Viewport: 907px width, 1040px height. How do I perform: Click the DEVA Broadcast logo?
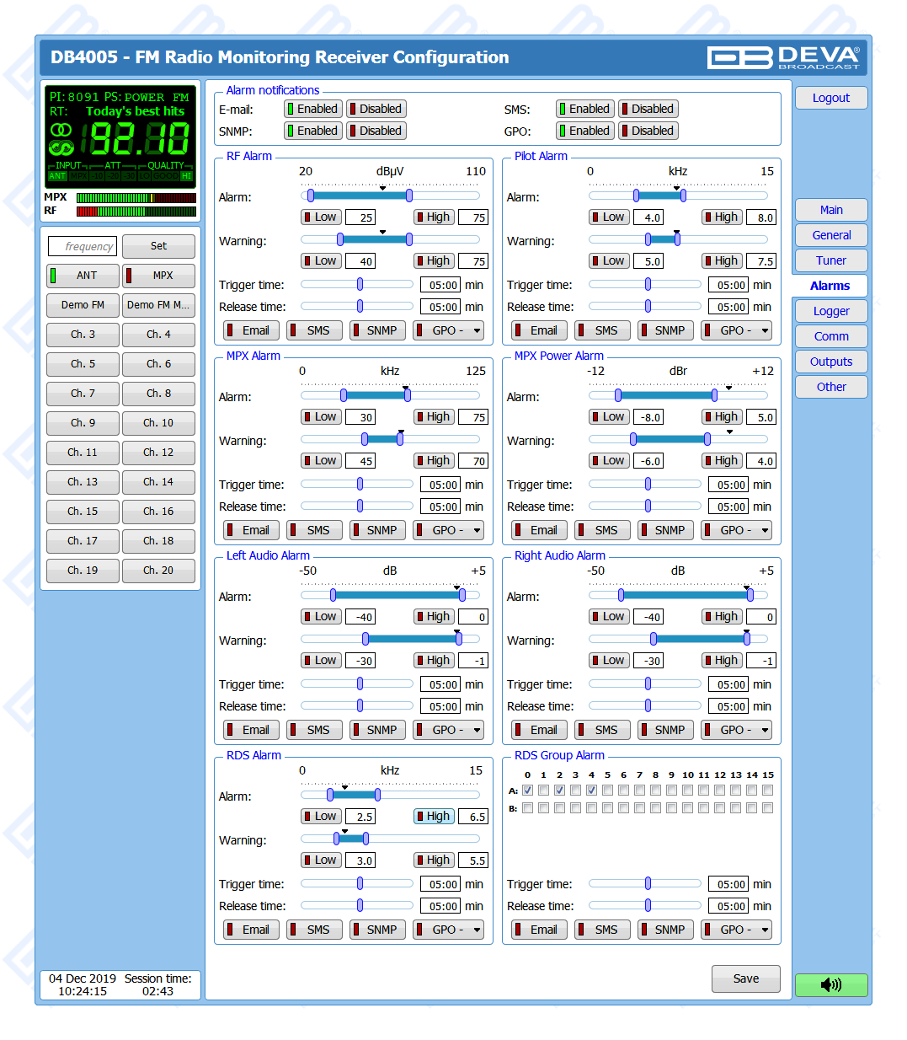(783, 57)
